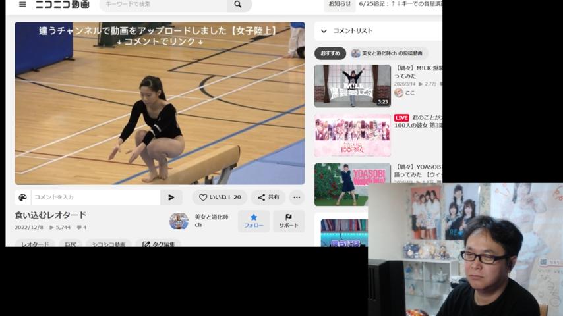Click the 【喘々】M!LK video title
Screen dimensions: 563x316
(x=419, y=72)
